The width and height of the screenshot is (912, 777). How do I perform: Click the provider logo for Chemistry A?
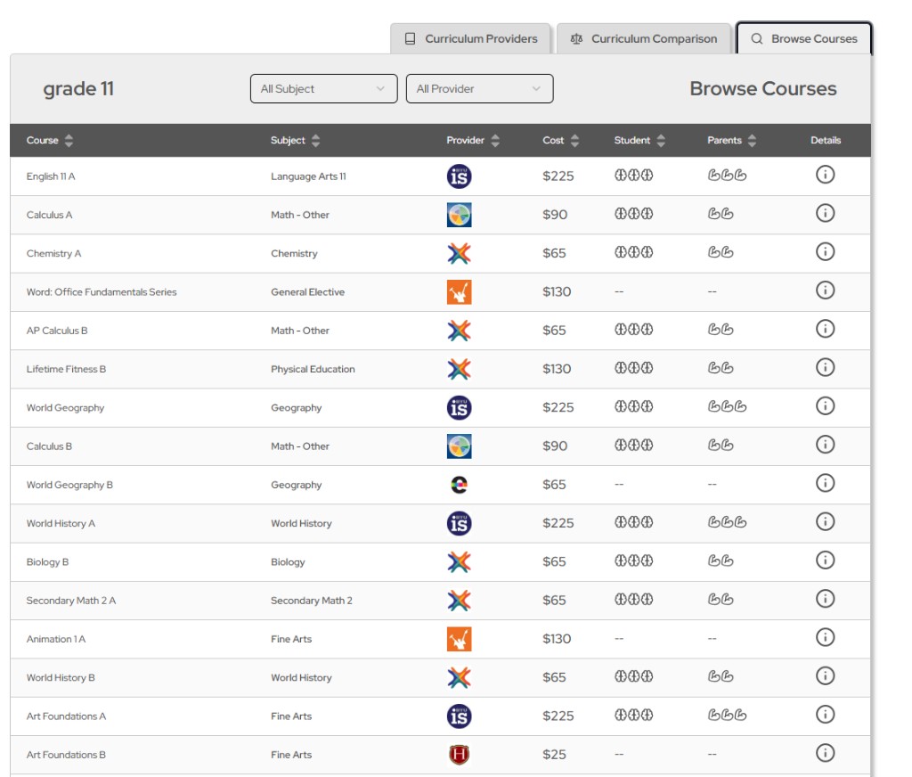pyautogui.click(x=459, y=253)
